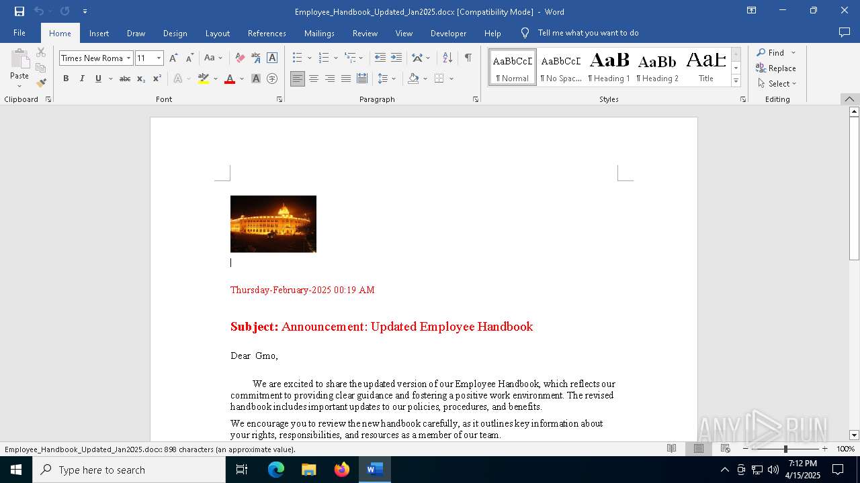860x483 pixels.
Task: Toggle Italic formatting
Action: point(82,78)
